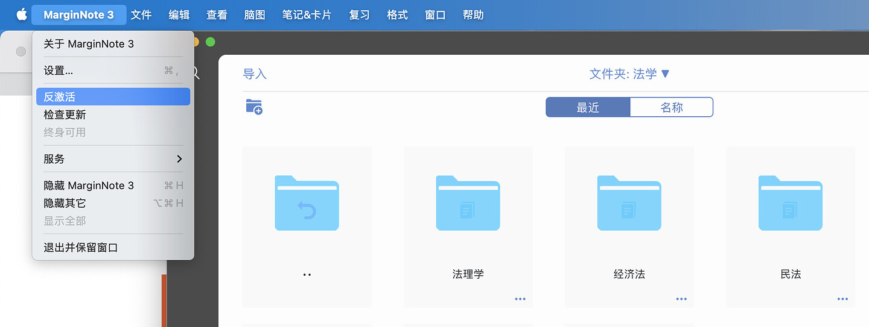Expand the 服务 submenu
This screenshot has height=327, width=869.
pyautogui.click(x=113, y=159)
